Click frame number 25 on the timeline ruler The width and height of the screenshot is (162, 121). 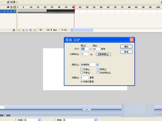coord(52,7)
